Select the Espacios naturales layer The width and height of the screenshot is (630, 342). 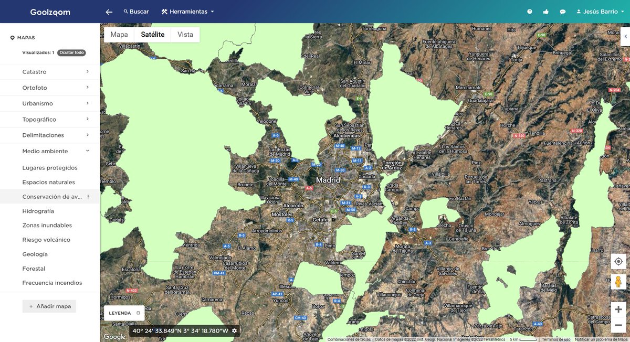coord(49,182)
